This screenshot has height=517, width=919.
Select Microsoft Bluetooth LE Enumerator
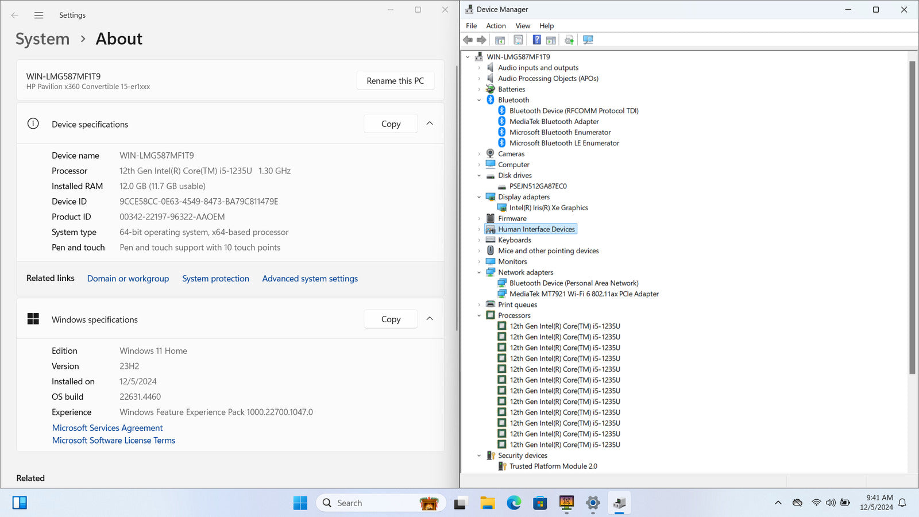click(564, 143)
